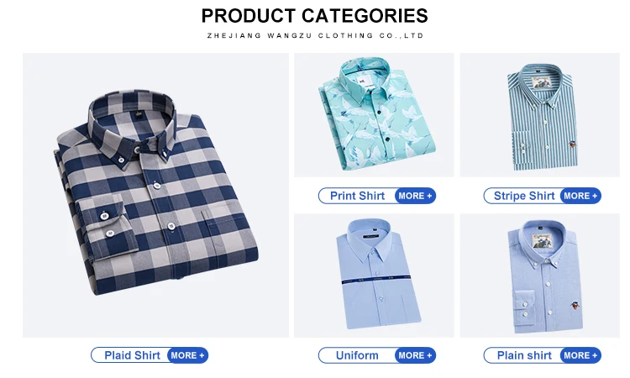Click MORE + button beside Print Shirt
Viewport: 630px width, 378px height.
tap(415, 196)
